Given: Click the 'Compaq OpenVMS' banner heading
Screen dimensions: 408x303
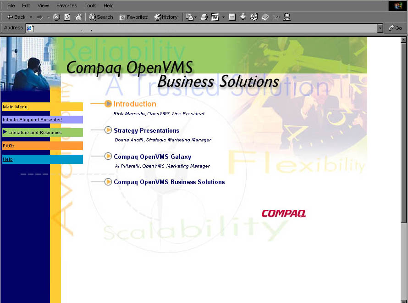Looking at the screenshot, I should 130,68.
